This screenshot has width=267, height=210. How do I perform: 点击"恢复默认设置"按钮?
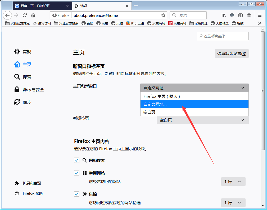[232, 53]
